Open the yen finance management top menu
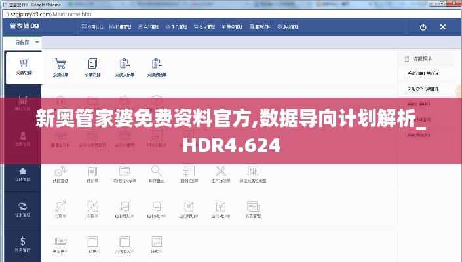462x262 pixels. [232, 27]
